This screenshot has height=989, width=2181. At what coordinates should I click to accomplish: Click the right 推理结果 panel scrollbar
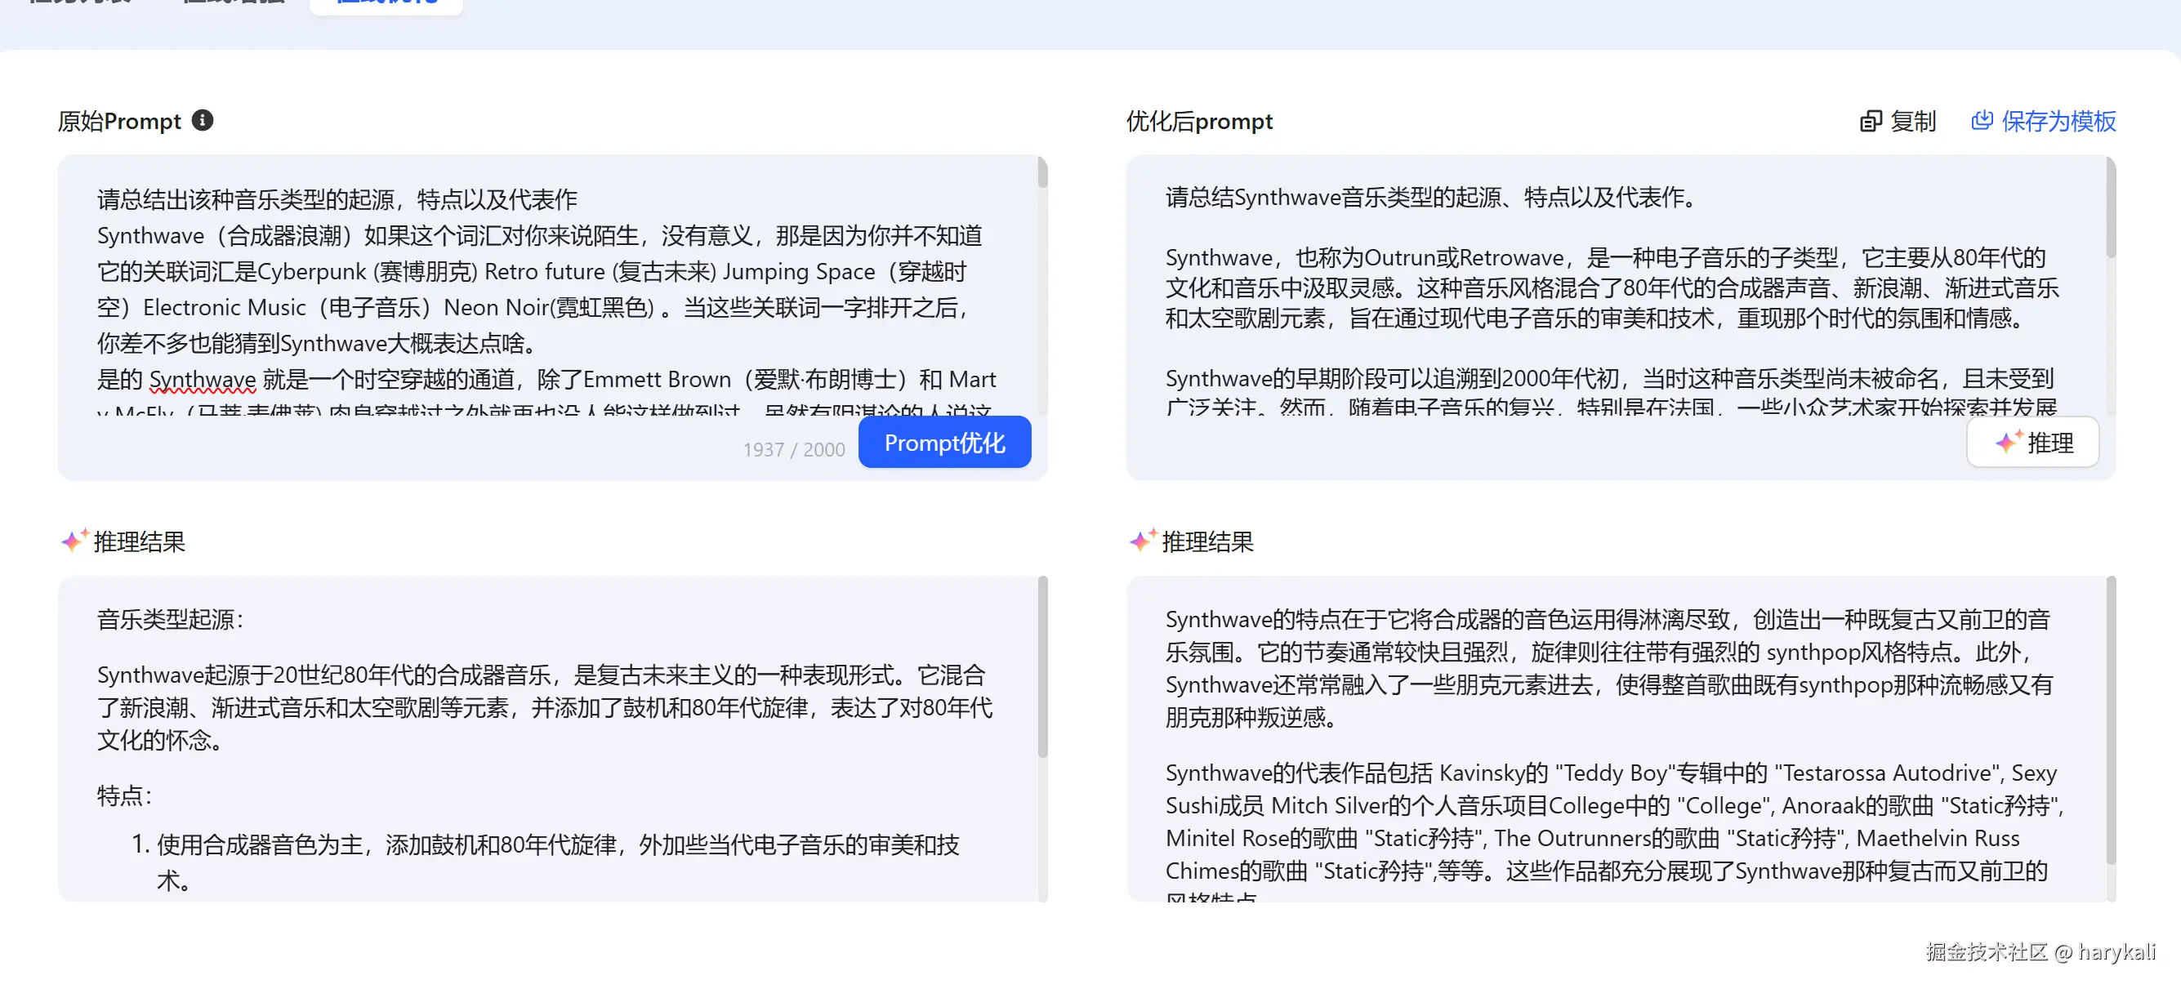pos(2110,719)
